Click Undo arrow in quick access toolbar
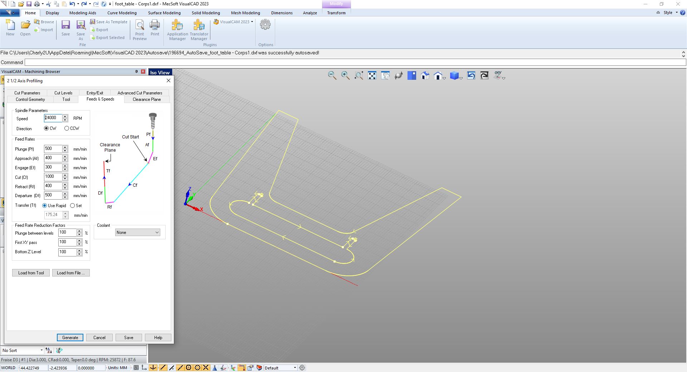The image size is (687, 372). coord(72,4)
